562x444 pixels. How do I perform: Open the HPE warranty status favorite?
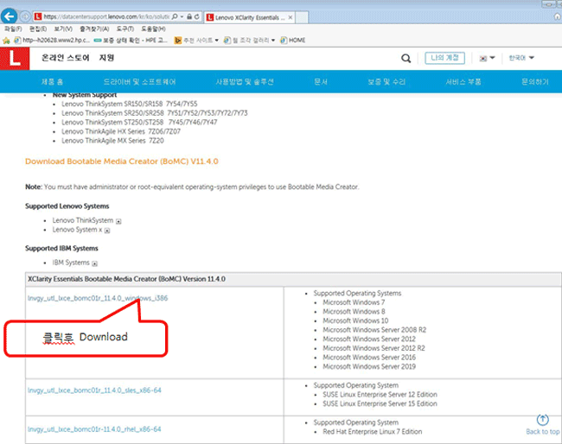tap(131, 40)
